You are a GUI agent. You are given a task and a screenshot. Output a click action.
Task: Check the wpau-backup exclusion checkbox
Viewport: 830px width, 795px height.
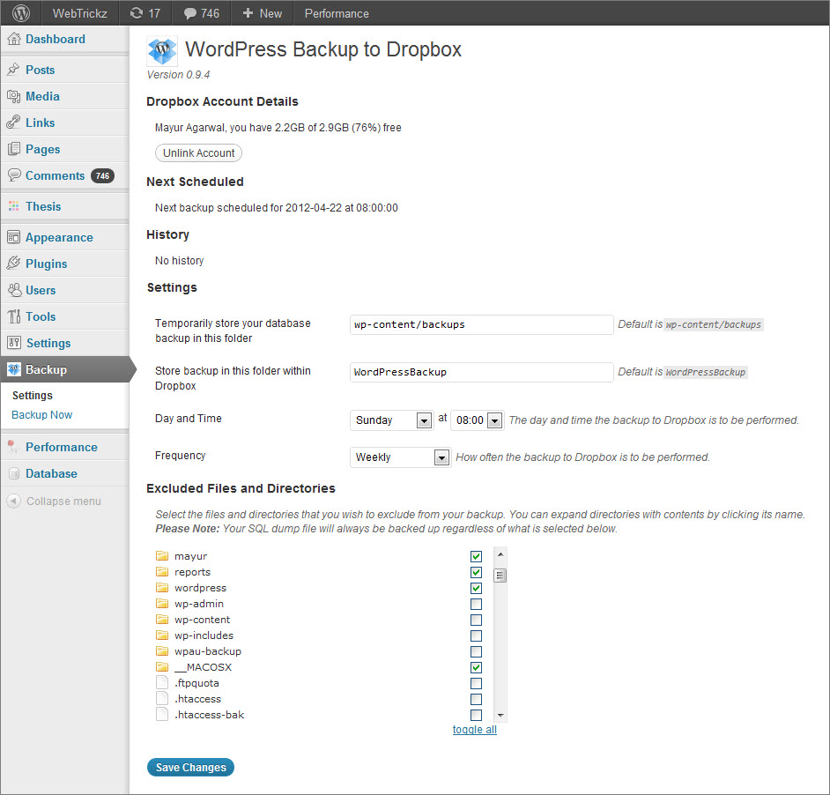tap(476, 651)
